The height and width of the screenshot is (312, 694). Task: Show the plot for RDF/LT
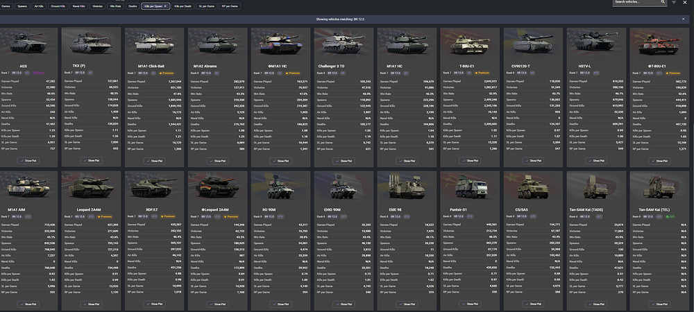(155, 304)
